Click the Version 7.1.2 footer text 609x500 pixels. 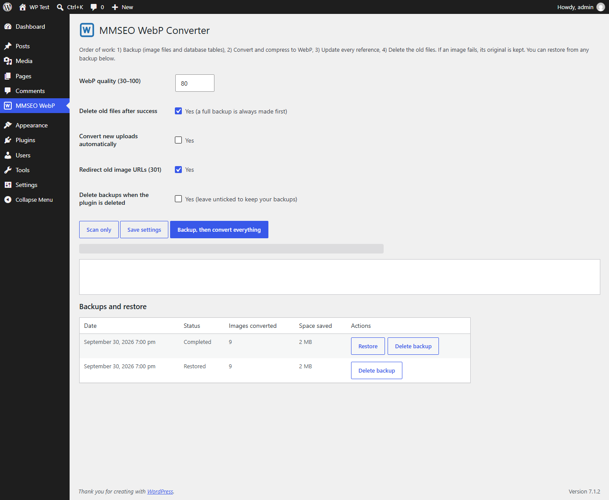(x=584, y=491)
